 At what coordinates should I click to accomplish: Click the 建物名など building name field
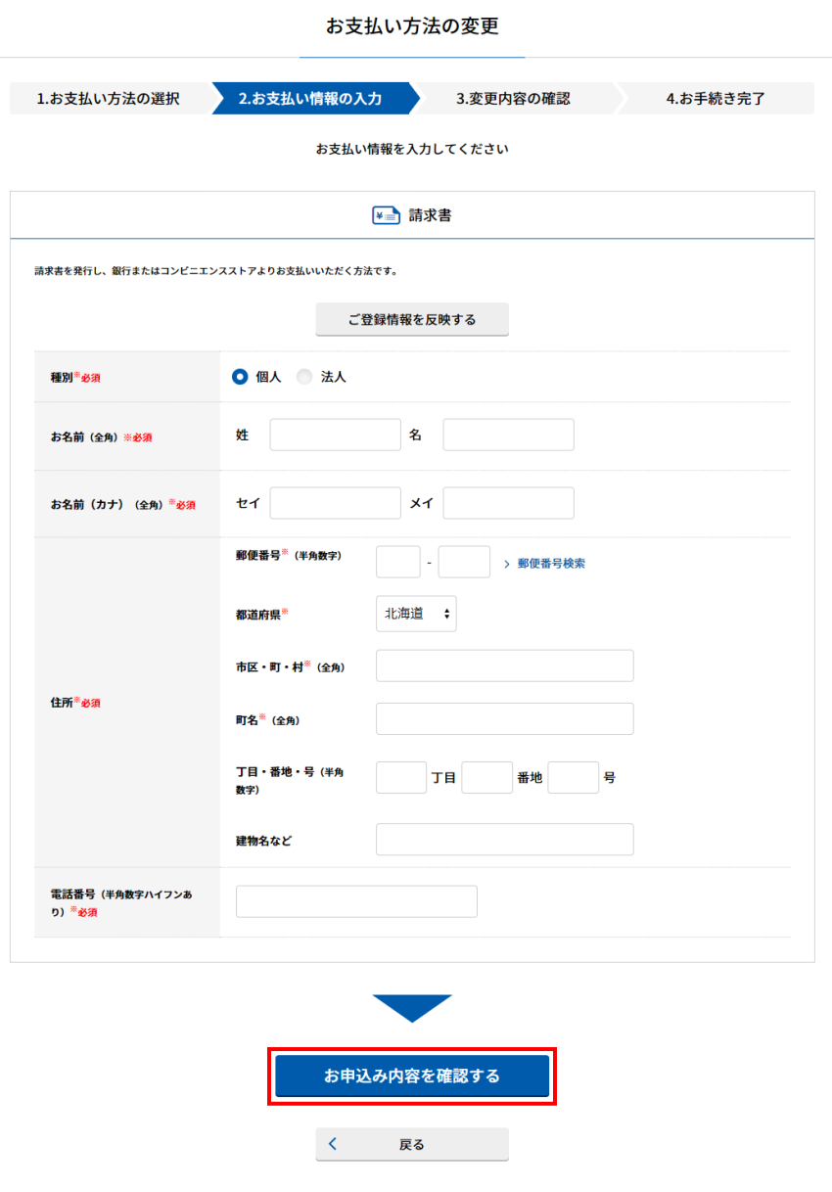point(504,840)
